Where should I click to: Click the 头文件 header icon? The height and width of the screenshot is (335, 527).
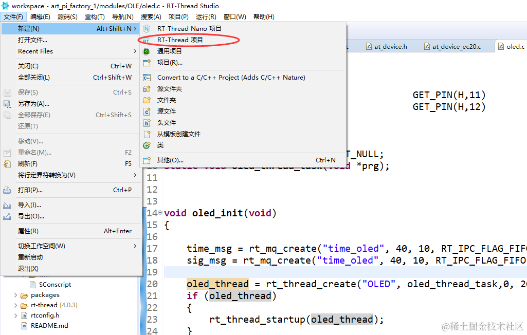pos(147,123)
